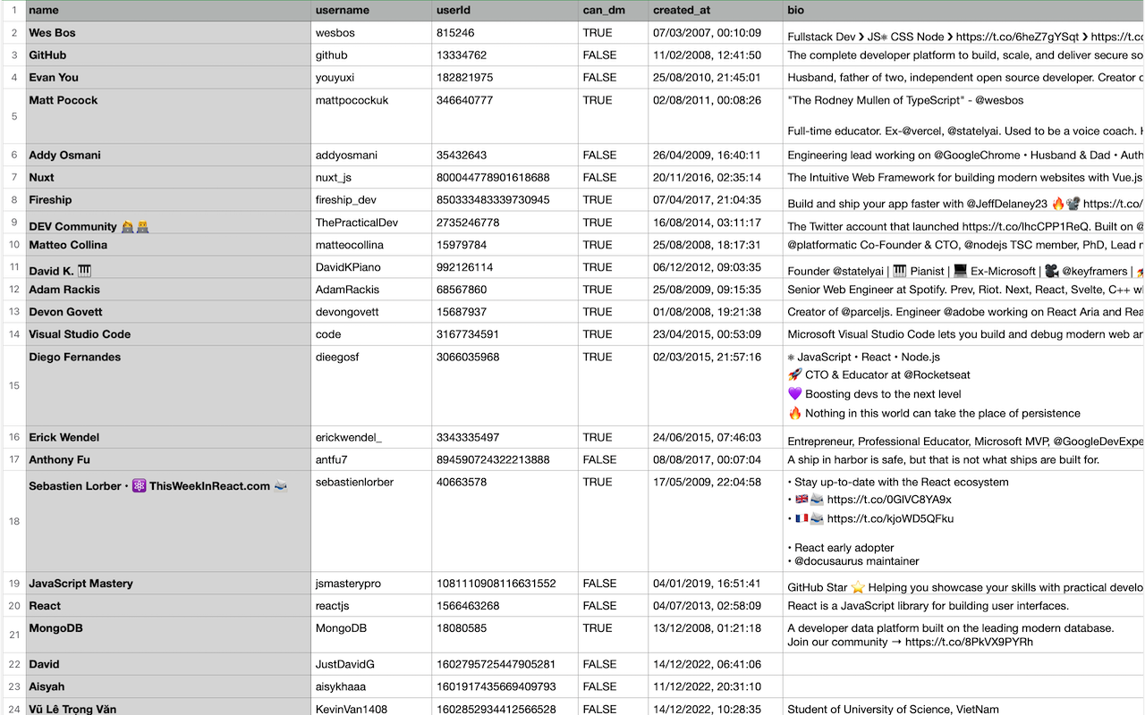Click row number 15 header
The image size is (1145, 715).
click(x=13, y=386)
